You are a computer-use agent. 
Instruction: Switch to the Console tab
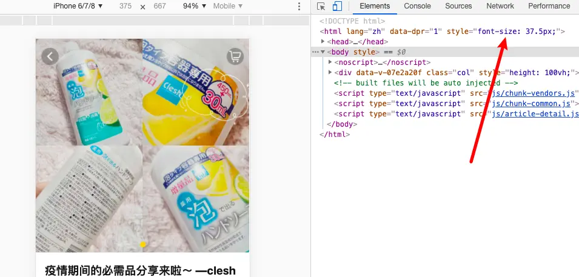(x=417, y=6)
